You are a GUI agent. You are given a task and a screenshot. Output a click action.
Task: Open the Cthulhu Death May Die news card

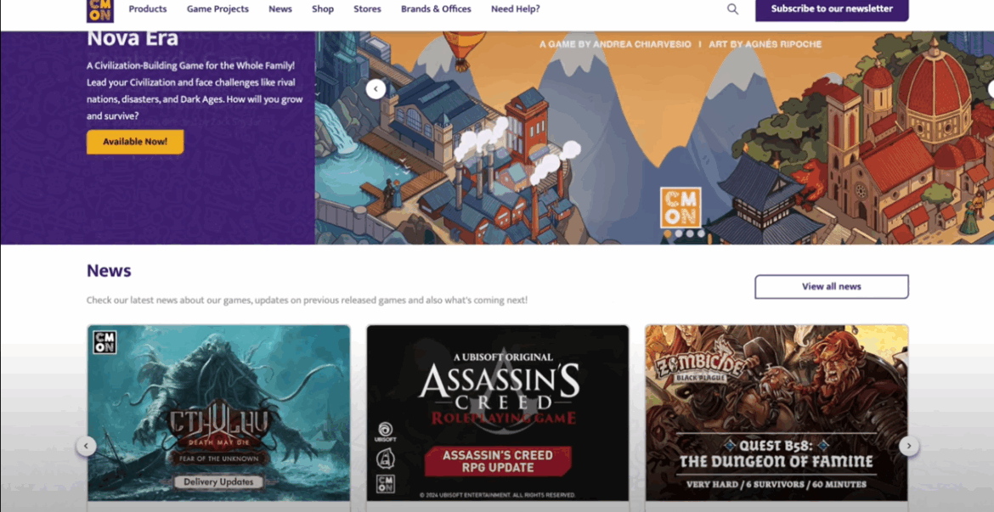tap(218, 414)
